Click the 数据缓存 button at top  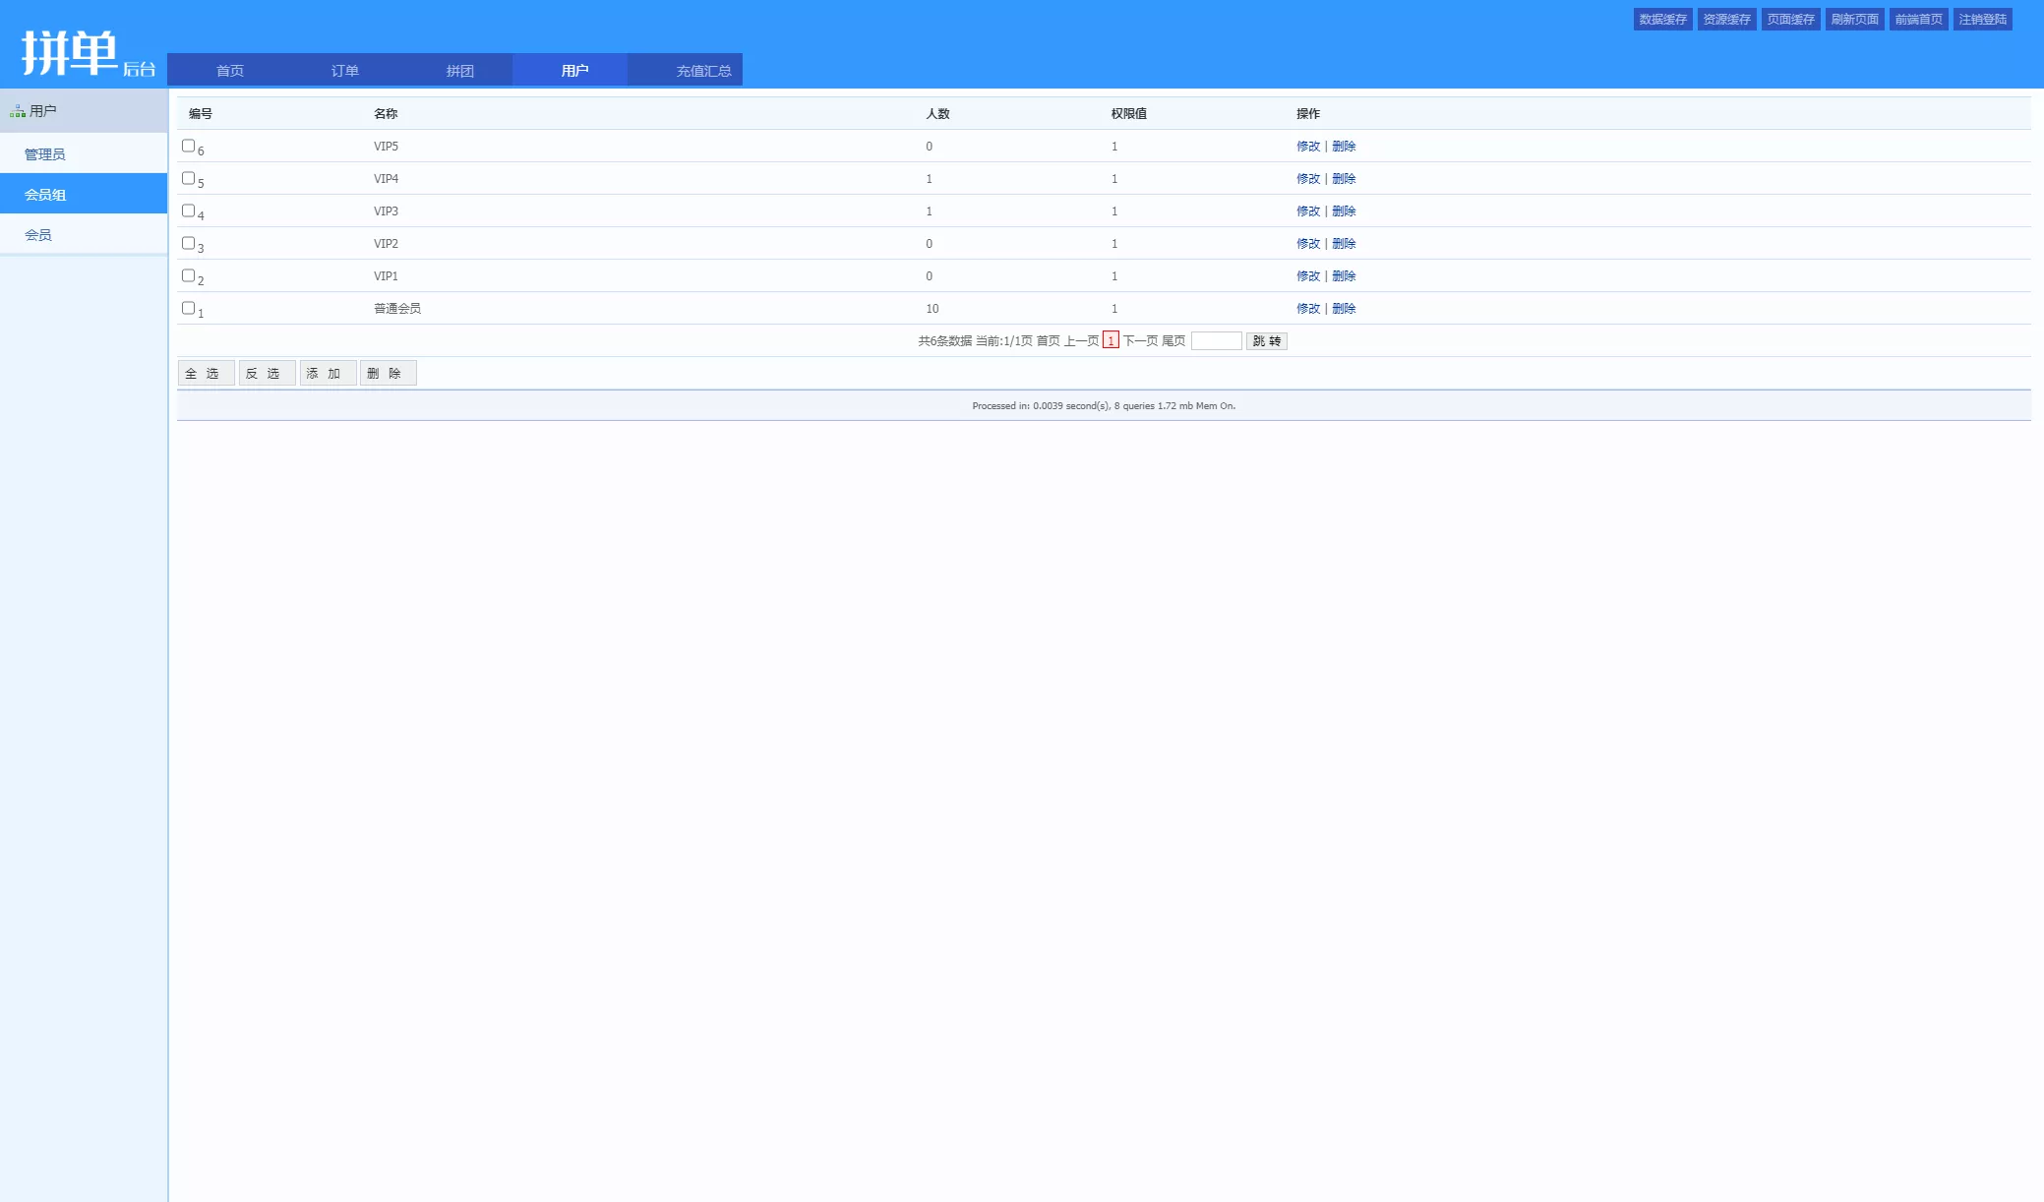(x=1662, y=20)
